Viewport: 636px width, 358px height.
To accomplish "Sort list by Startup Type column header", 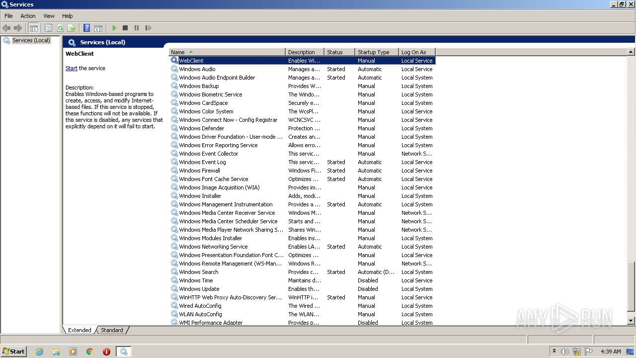I will 377,52.
